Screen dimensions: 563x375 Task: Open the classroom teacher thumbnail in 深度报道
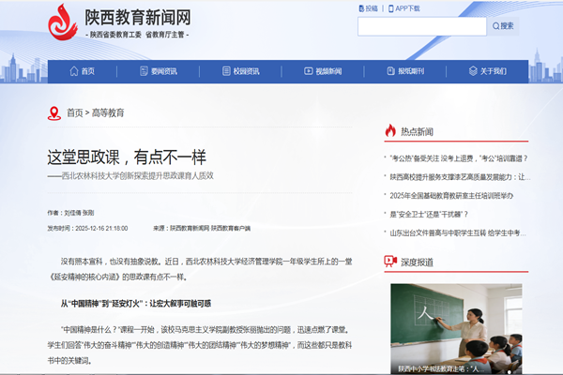point(456,328)
